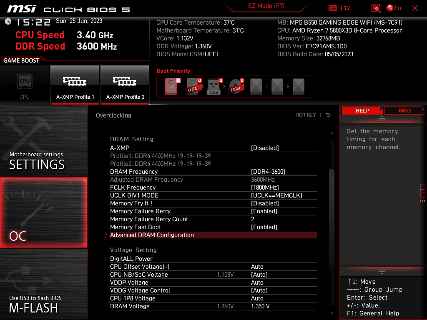Switch to the INFO tab
The image size is (427, 320).
404,110
